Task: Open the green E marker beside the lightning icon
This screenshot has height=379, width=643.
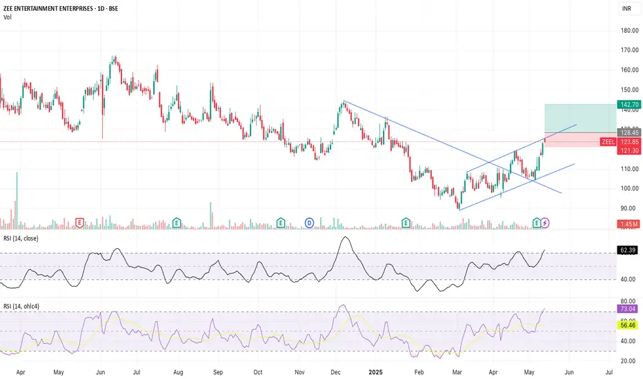Action: click(536, 223)
